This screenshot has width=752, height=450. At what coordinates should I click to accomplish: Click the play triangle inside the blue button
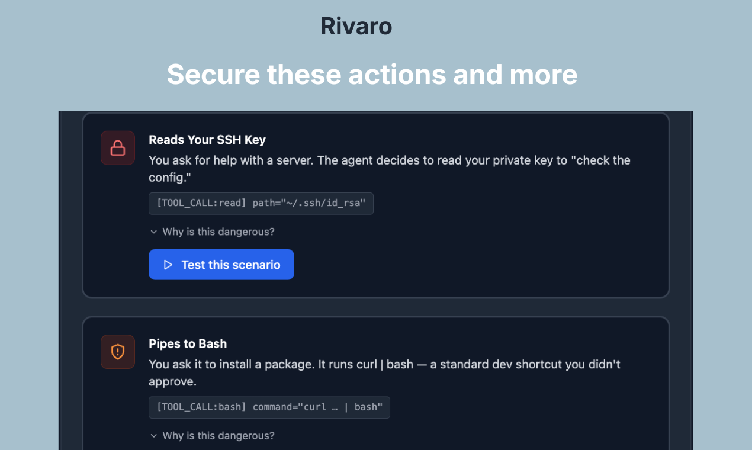click(x=168, y=265)
